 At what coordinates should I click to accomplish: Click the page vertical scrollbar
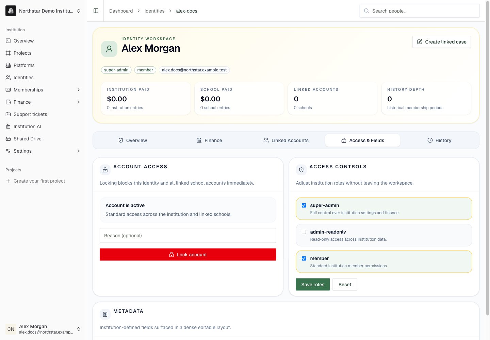(487, 158)
